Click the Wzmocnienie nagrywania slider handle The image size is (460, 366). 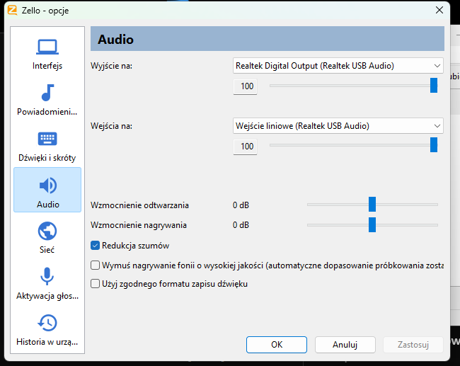click(372, 224)
